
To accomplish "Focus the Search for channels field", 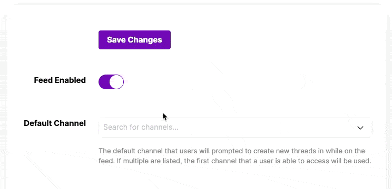I will (234, 127).
